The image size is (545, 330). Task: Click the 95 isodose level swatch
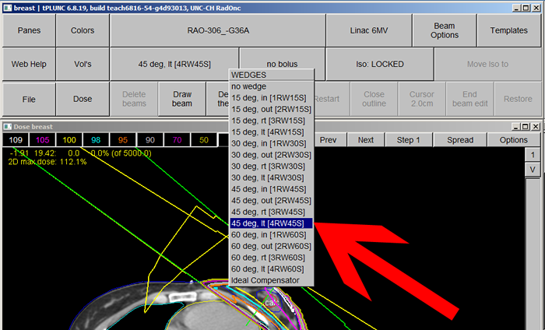123,140
